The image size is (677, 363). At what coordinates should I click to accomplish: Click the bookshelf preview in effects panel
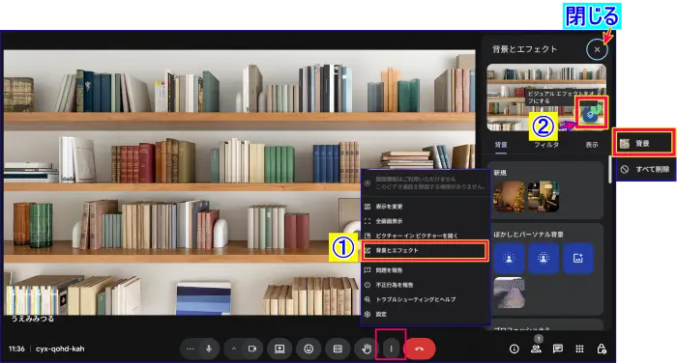click(546, 98)
